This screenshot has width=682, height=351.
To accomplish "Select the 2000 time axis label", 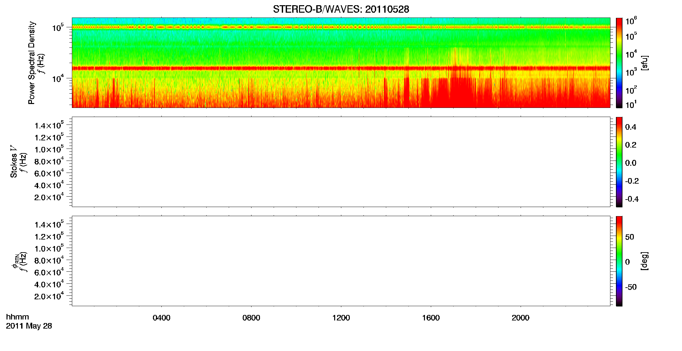I will [521, 318].
